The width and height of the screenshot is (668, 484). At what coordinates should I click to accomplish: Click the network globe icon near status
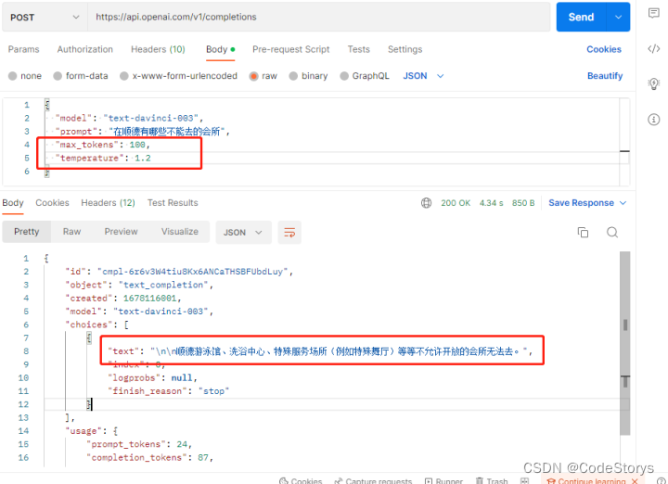(x=426, y=203)
